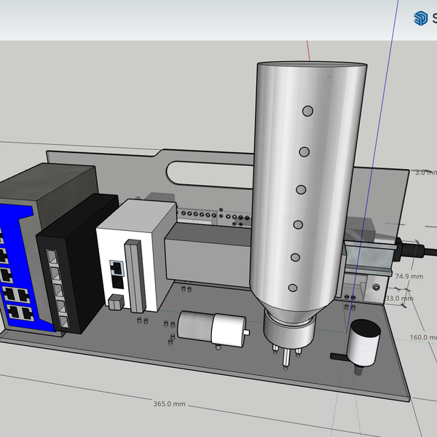Image resolution: width=437 pixels, height=437 pixels.
Task: Select the tube socket base under cylinder
Action: click(x=290, y=333)
